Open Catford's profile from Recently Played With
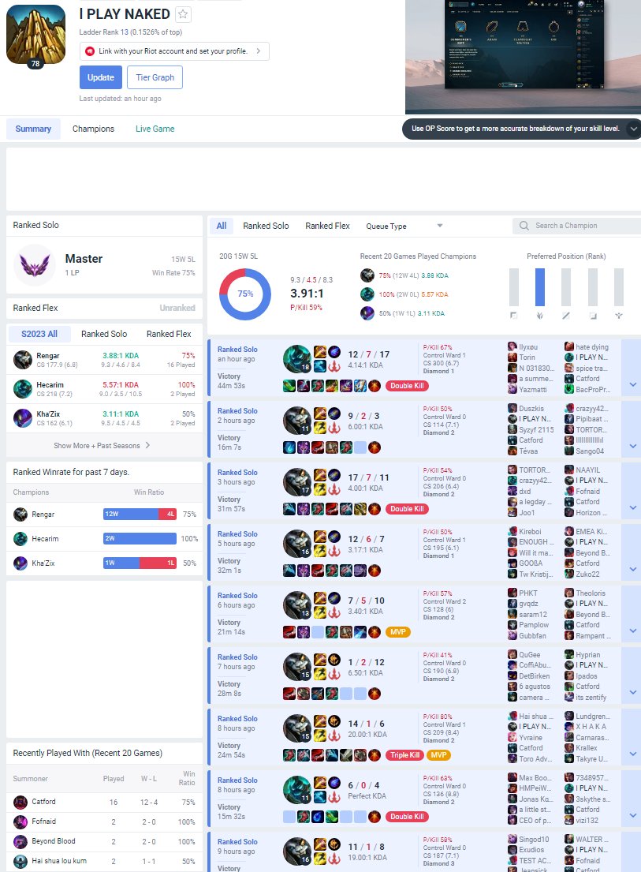Image resolution: width=641 pixels, height=872 pixels. coord(44,802)
